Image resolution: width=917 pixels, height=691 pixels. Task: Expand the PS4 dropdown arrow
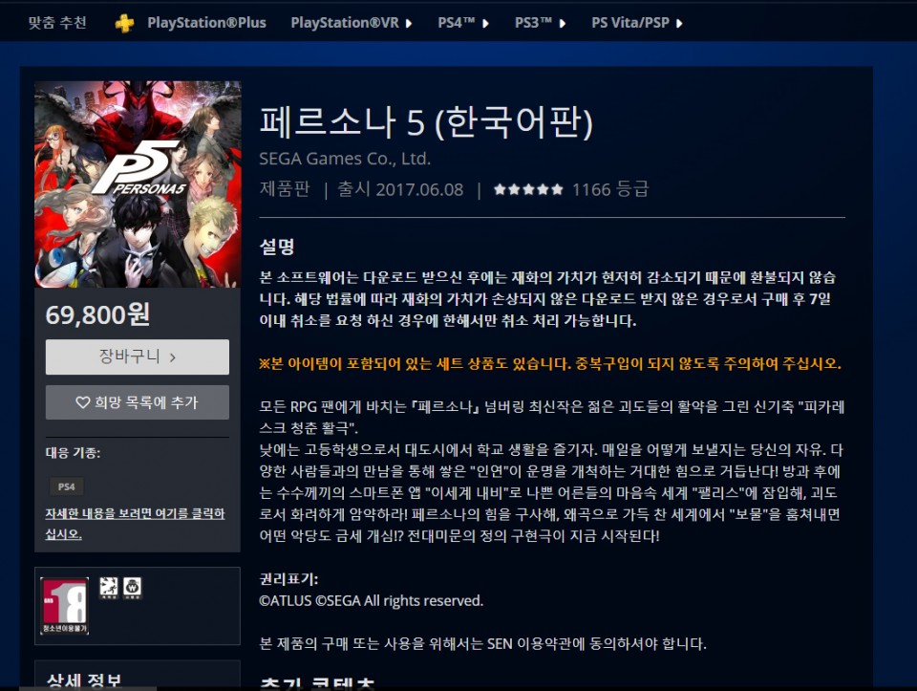pyautogui.click(x=485, y=23)
